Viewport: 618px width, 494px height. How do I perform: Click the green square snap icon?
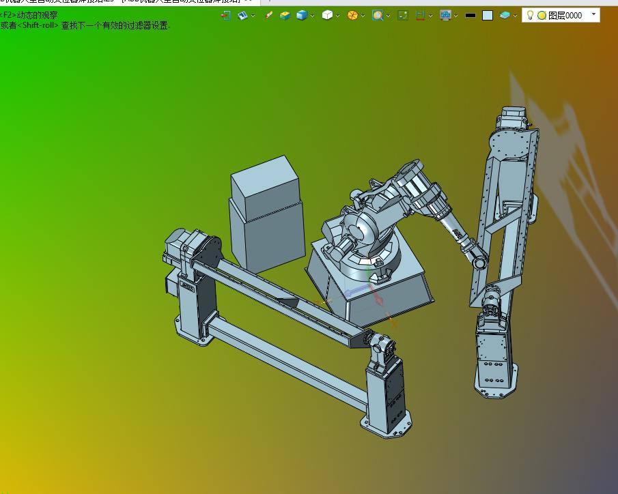tap(403, 16)
